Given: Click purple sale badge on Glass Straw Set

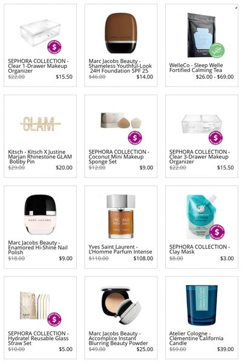Looking at the screenshot, I should point(54,319).
